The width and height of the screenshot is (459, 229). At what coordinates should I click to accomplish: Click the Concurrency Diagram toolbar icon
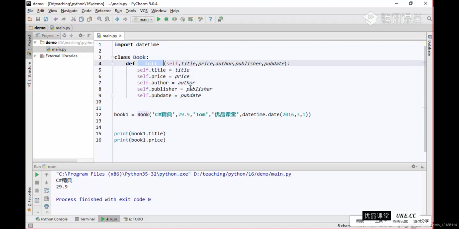(191, 19)
